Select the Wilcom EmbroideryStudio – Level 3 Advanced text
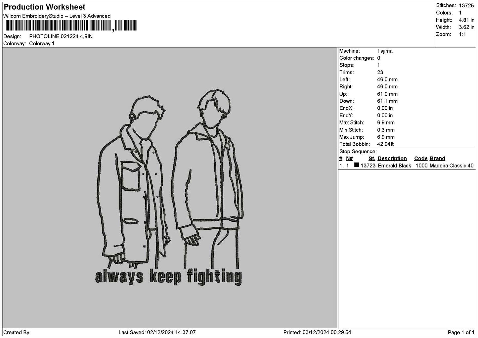This screenshot has width=478, height=338. point(57,16)
